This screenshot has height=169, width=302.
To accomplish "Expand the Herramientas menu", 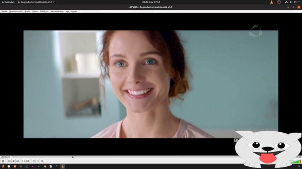I will pyautogui.click(x=57, y=11).
